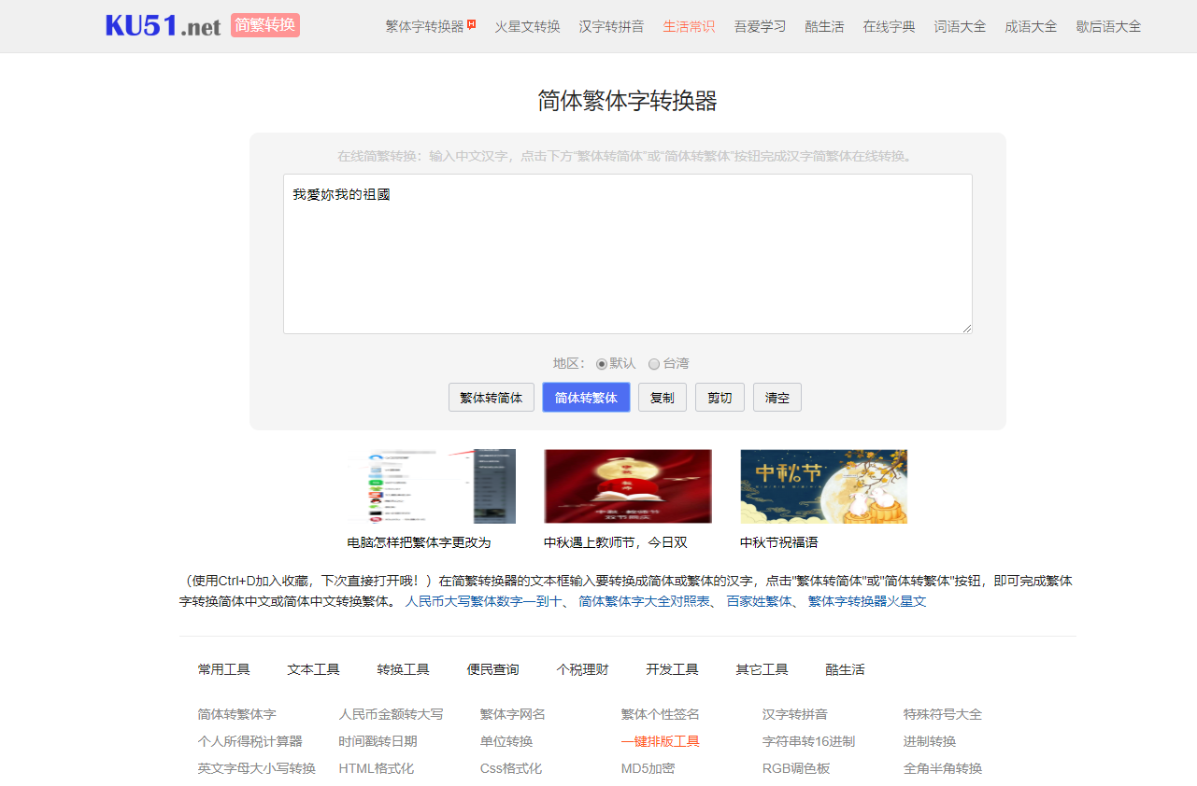Open the 英文字母大小写转换 tool link
Viewport: 1197px width, 786px height.
click(257, 768)
